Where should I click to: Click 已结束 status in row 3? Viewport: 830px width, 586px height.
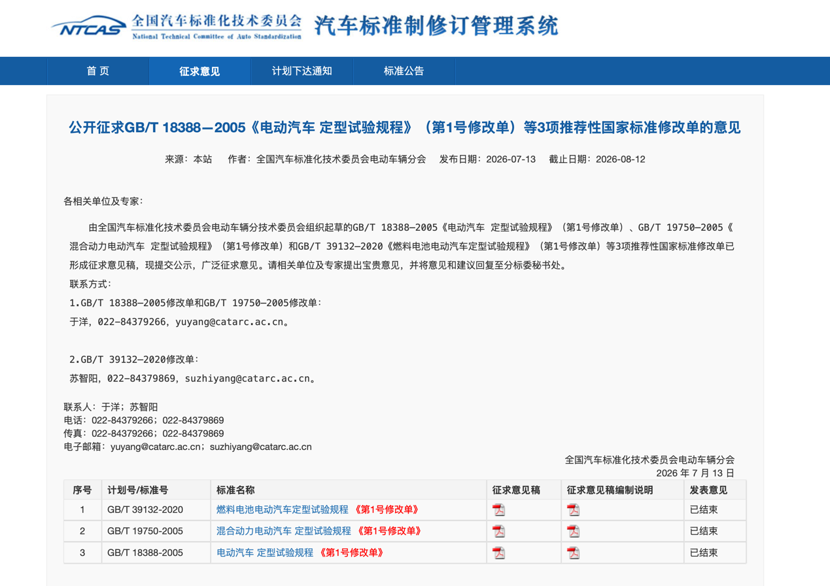[x=704, y=553]
